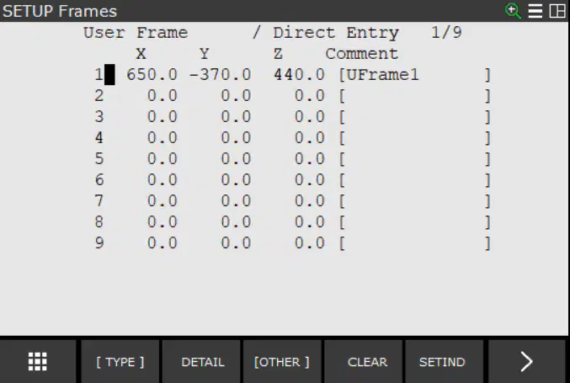Click the CLEAR softkey
This screenshot has width=570, height=383.
click(x=367, y=362)
